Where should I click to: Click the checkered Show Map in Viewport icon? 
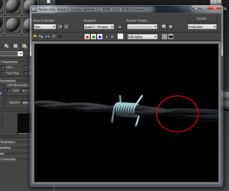[x=24, y=46]
